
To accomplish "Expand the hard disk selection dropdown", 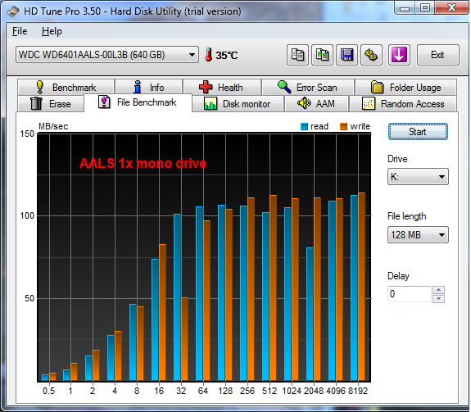I will (107, 55).
